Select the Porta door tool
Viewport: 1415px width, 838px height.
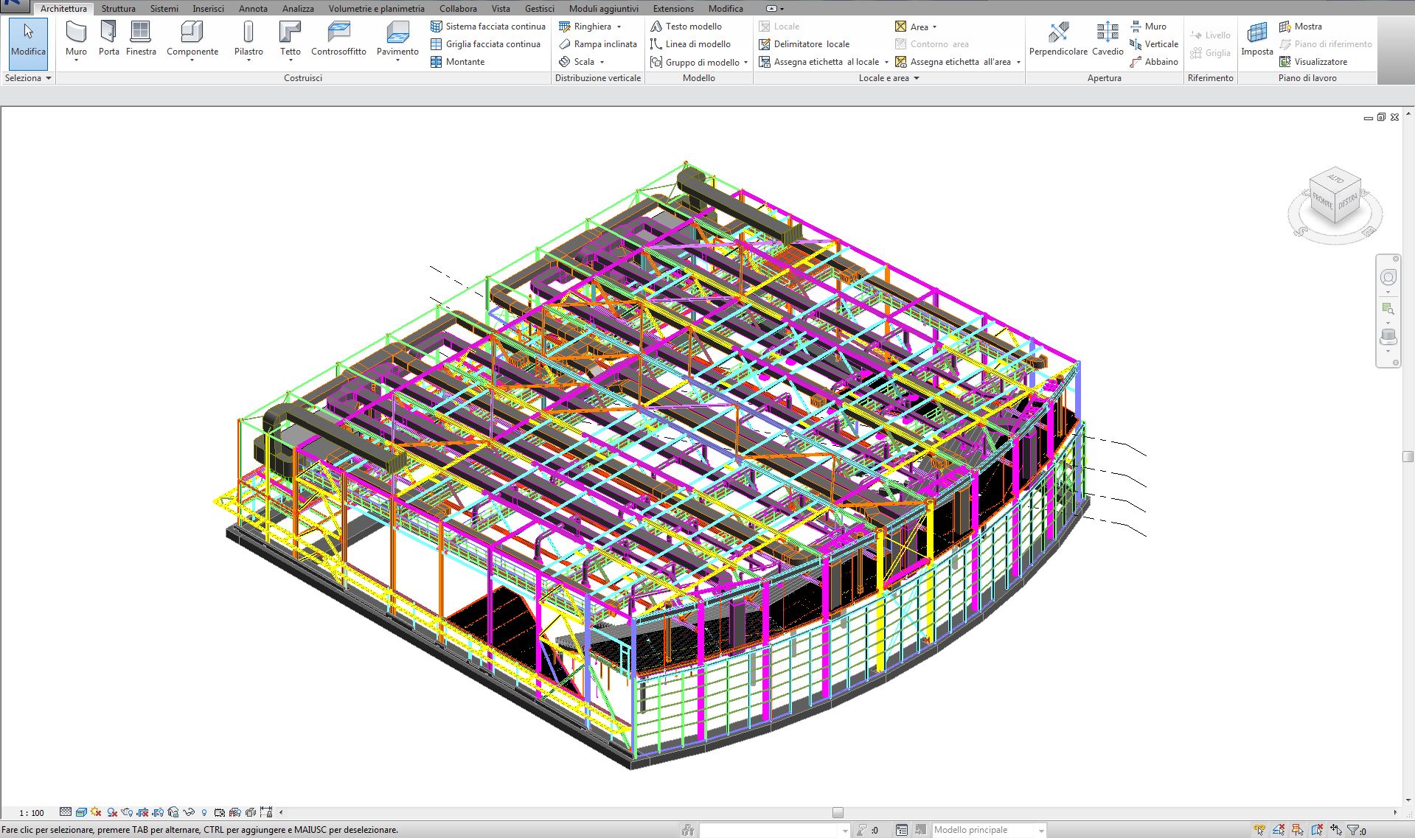pos(108,39)
